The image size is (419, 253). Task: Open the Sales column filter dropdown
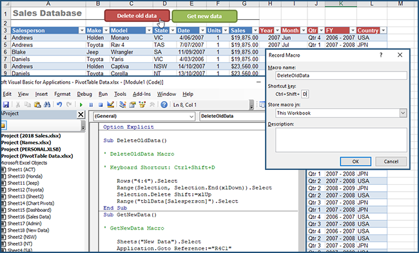pos(255,30)
